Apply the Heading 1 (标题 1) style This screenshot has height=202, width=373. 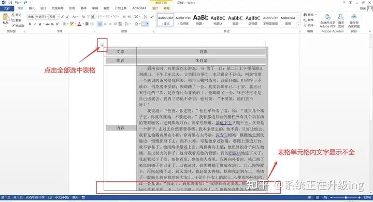coord(200,20)
